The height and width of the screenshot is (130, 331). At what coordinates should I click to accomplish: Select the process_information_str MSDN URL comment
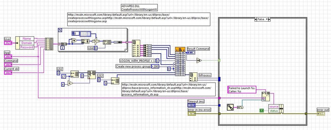pyautogui.click(x=168, y=90)
